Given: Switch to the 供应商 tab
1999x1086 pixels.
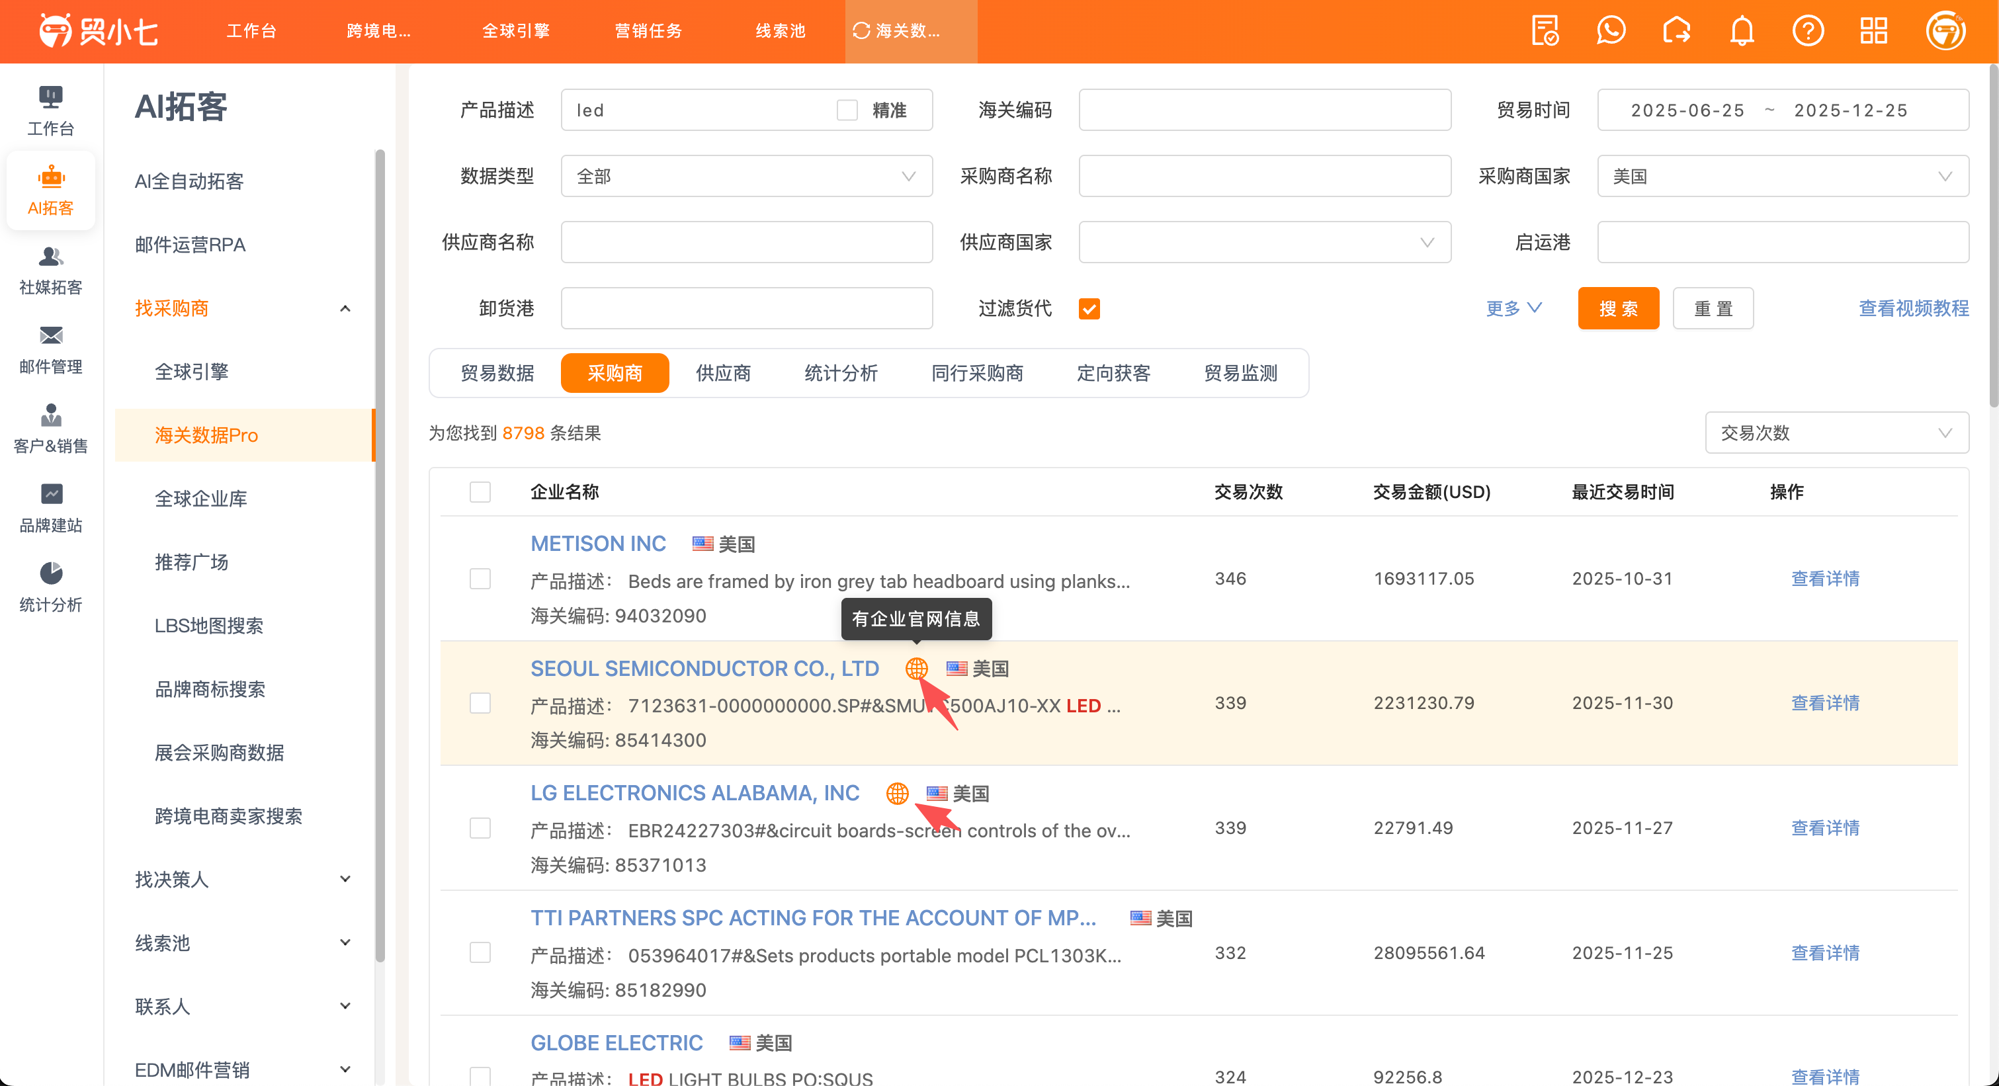Looking at the screenshot, I should [x=723, y=373].
